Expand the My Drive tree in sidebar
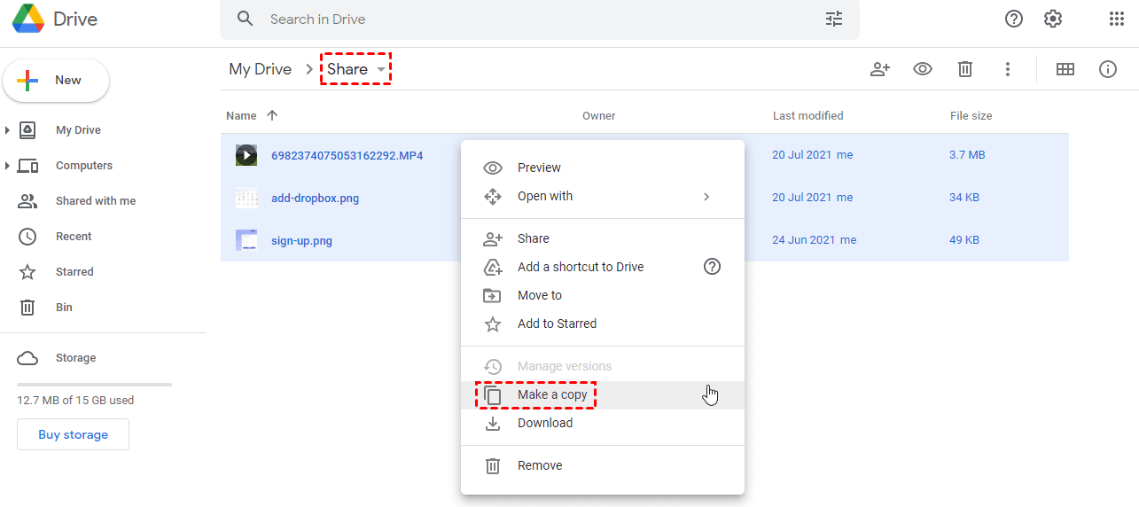This screenshot has width=1139, height=507. 8,130
